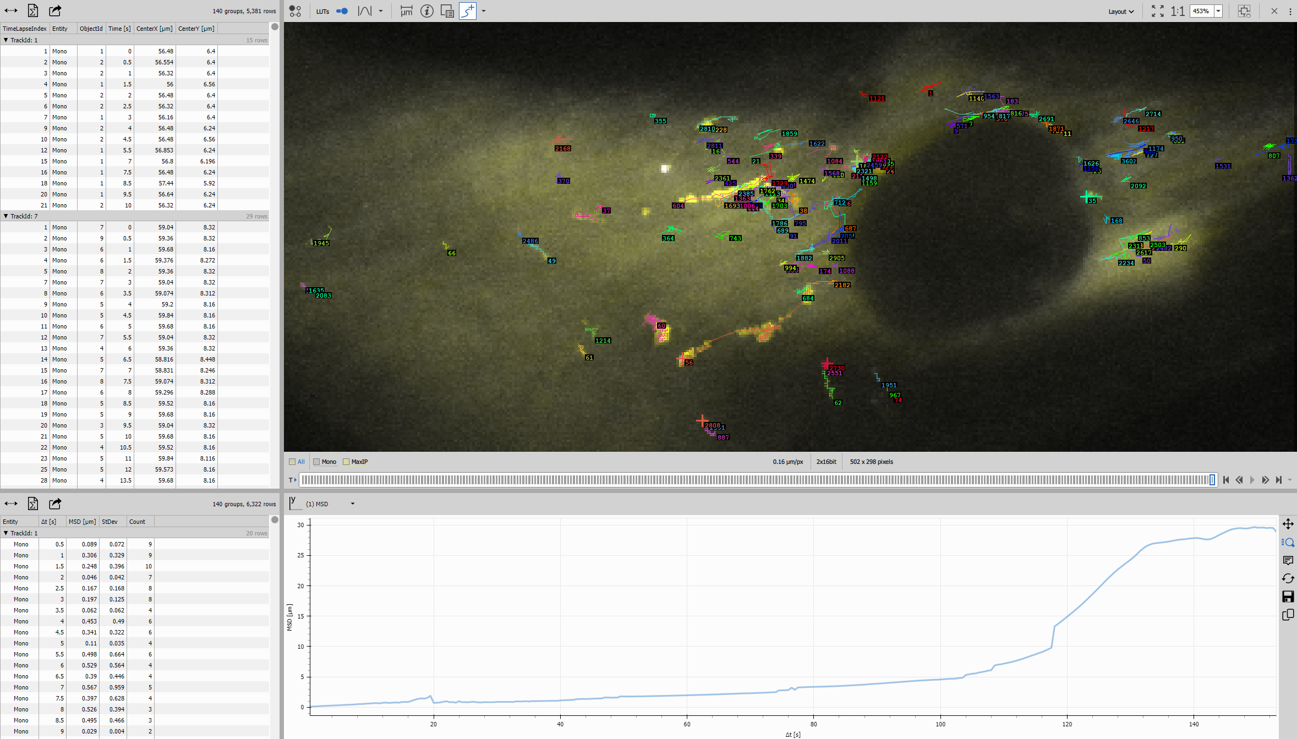
Task: Open the chart selector showing (1) MSD
Action: point(352,503)
